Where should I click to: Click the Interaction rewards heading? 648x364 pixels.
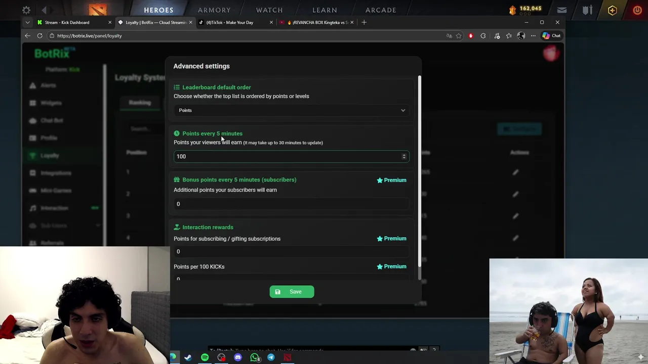coord(208,227)
